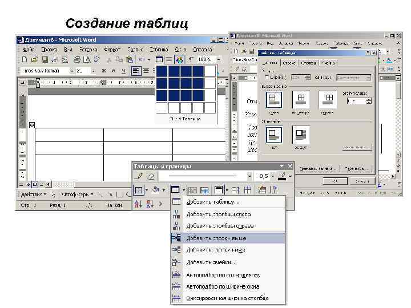Click the border color pen swatch
This screenshot has height=308, width=411.
tap(282, 176)
